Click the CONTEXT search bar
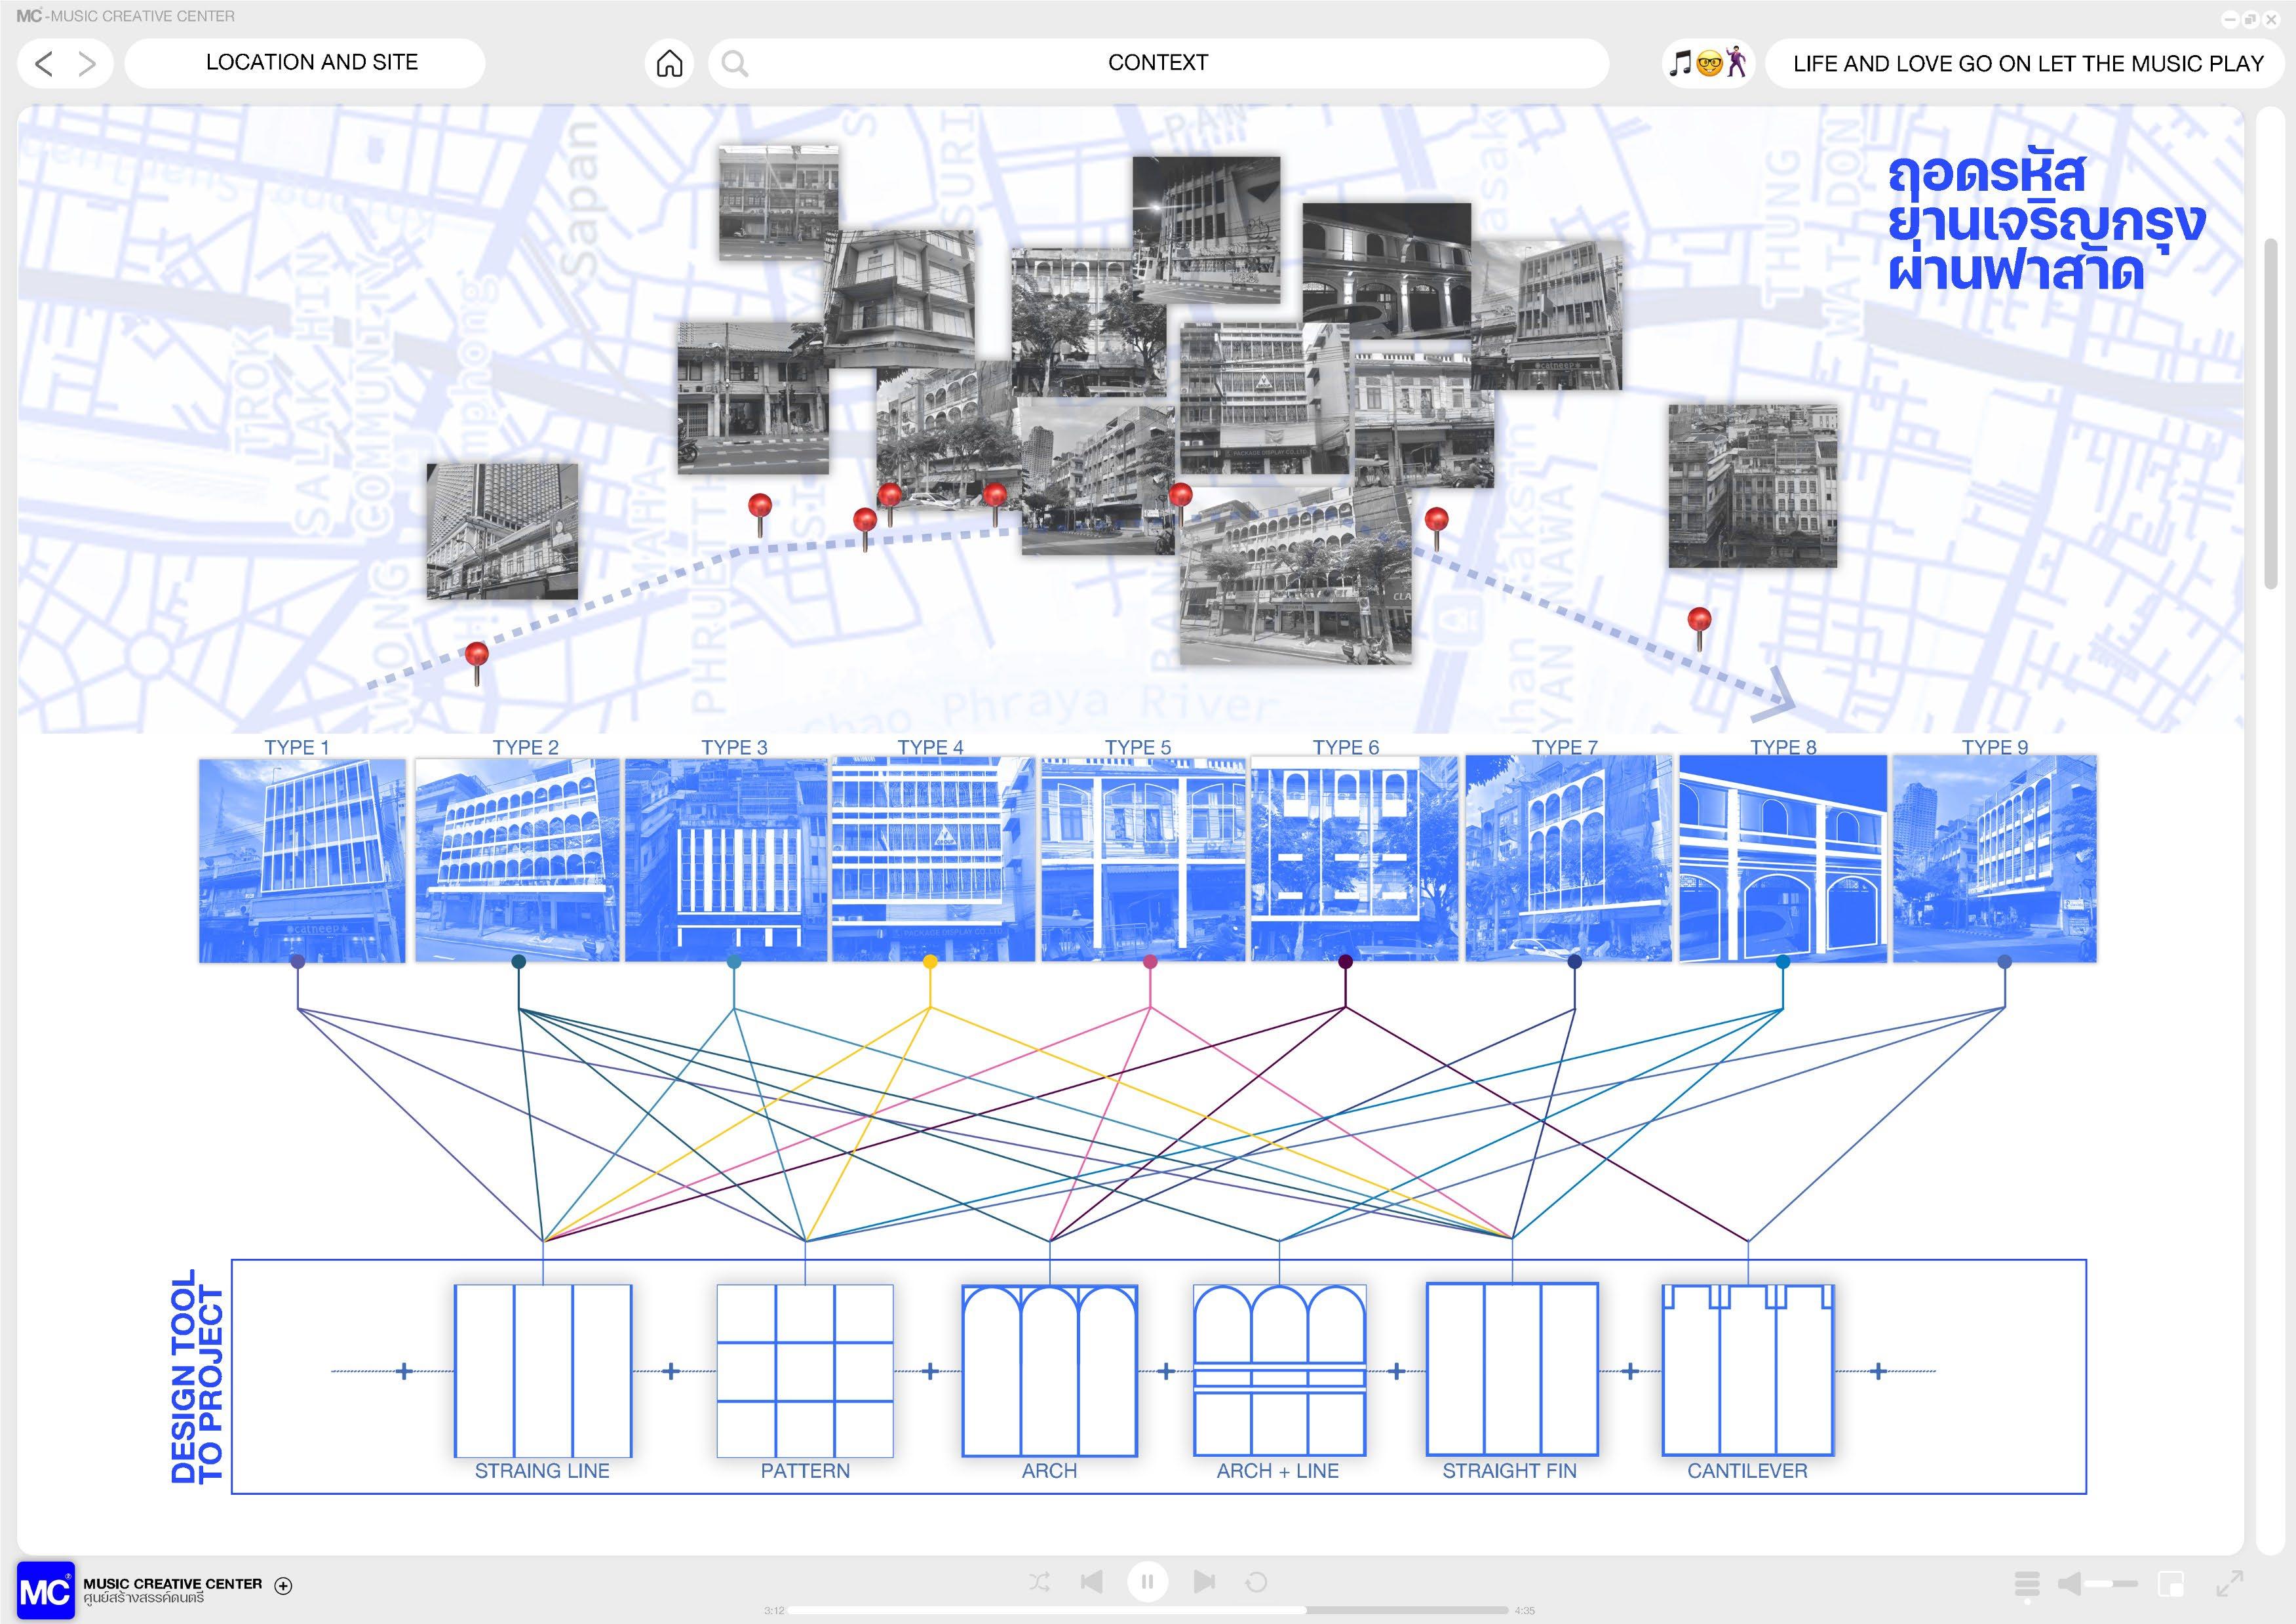The height and width of the screenshot is (1624, 2296). pos(1157,63)
